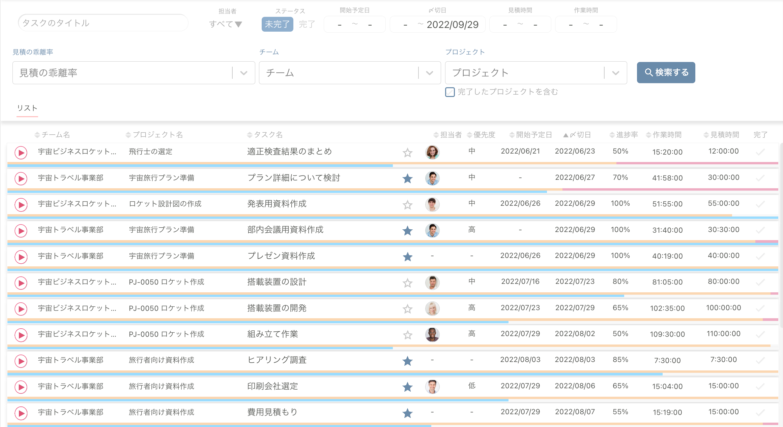Open the 担当者 すべて dropdown
Image resolution: width=783 pixels, height=427 pixels.
(x=225, y=24)
